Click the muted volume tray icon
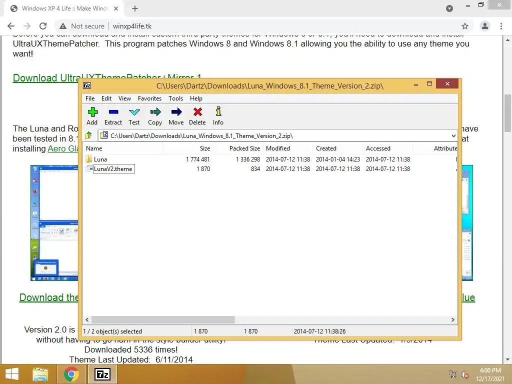 [x=465, y=374]
